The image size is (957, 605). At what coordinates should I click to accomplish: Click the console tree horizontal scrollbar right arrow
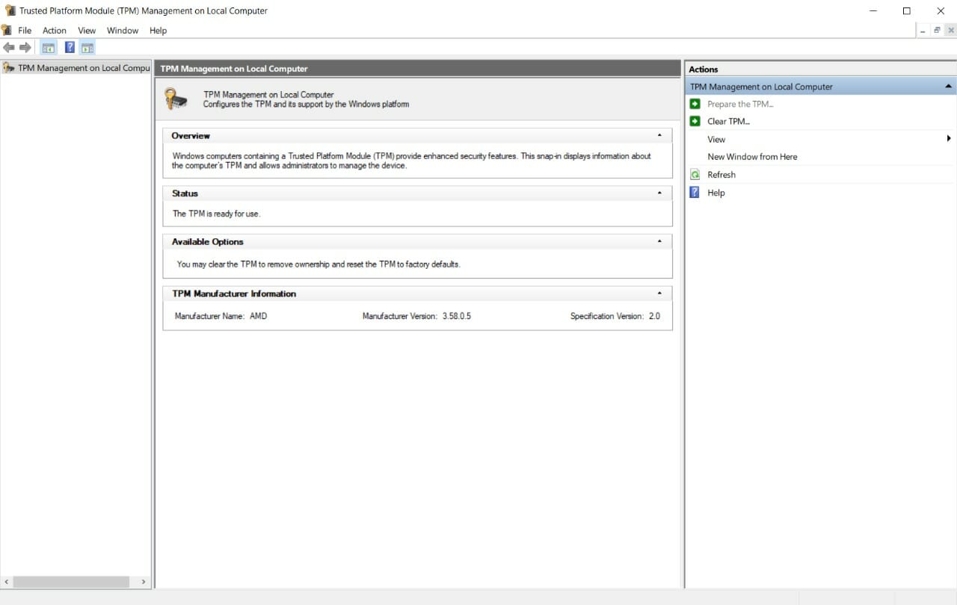144,582
